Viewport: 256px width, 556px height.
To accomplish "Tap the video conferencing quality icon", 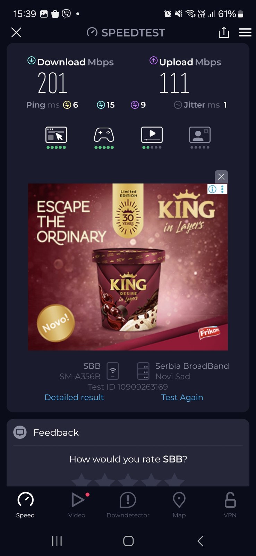I will (x=200, y=135).
